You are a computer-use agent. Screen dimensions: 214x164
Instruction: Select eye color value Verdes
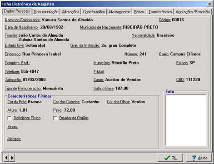(x=138, y=102)
